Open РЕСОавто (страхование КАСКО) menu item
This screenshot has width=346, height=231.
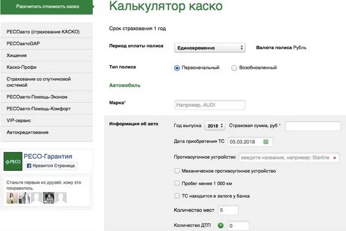(x=47, y=32)
